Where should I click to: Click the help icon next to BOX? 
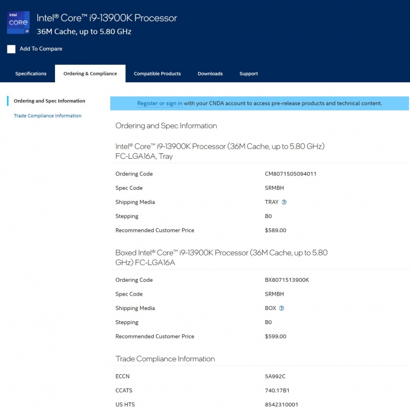click(281, 308)
